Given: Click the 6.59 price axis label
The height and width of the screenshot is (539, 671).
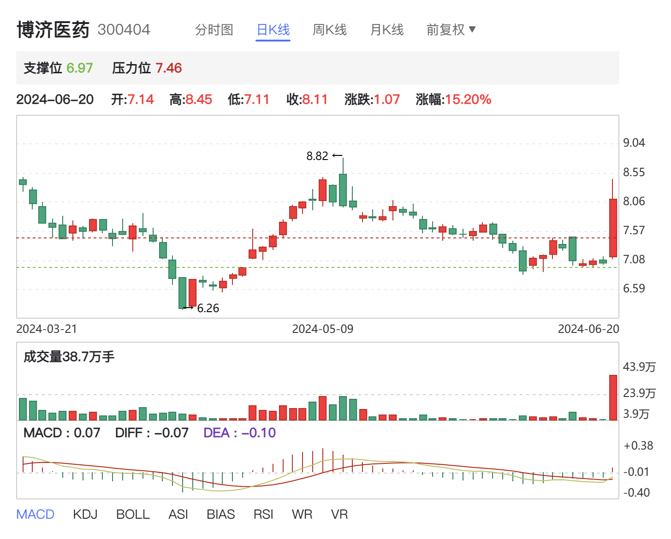Looking at the screenshot, I should click(x=634, y=289).
